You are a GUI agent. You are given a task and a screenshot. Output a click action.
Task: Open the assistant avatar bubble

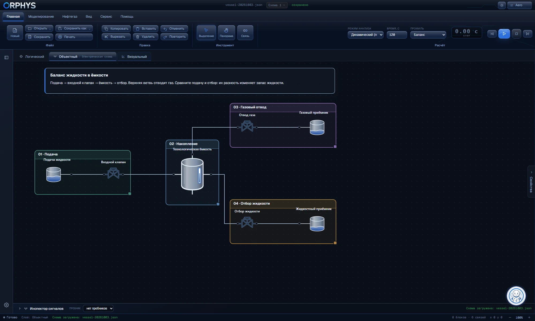(x=516, y=296)
